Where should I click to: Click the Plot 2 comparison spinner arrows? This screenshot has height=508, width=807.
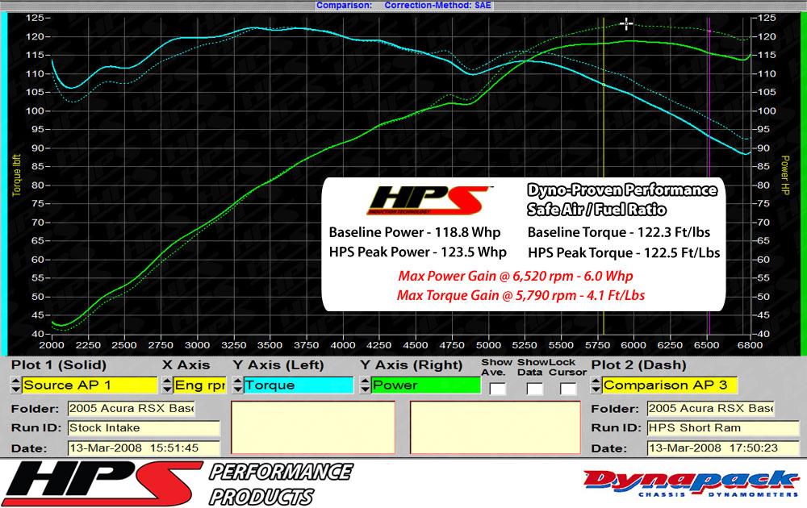596,385
